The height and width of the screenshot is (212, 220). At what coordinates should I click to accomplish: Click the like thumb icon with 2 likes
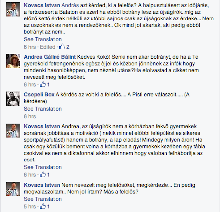coord(62,47)
